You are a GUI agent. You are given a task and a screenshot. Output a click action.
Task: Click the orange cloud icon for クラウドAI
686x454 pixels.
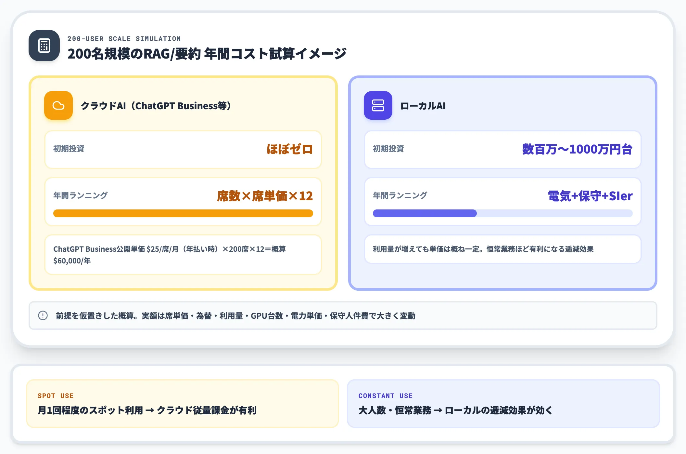(58, 105)
